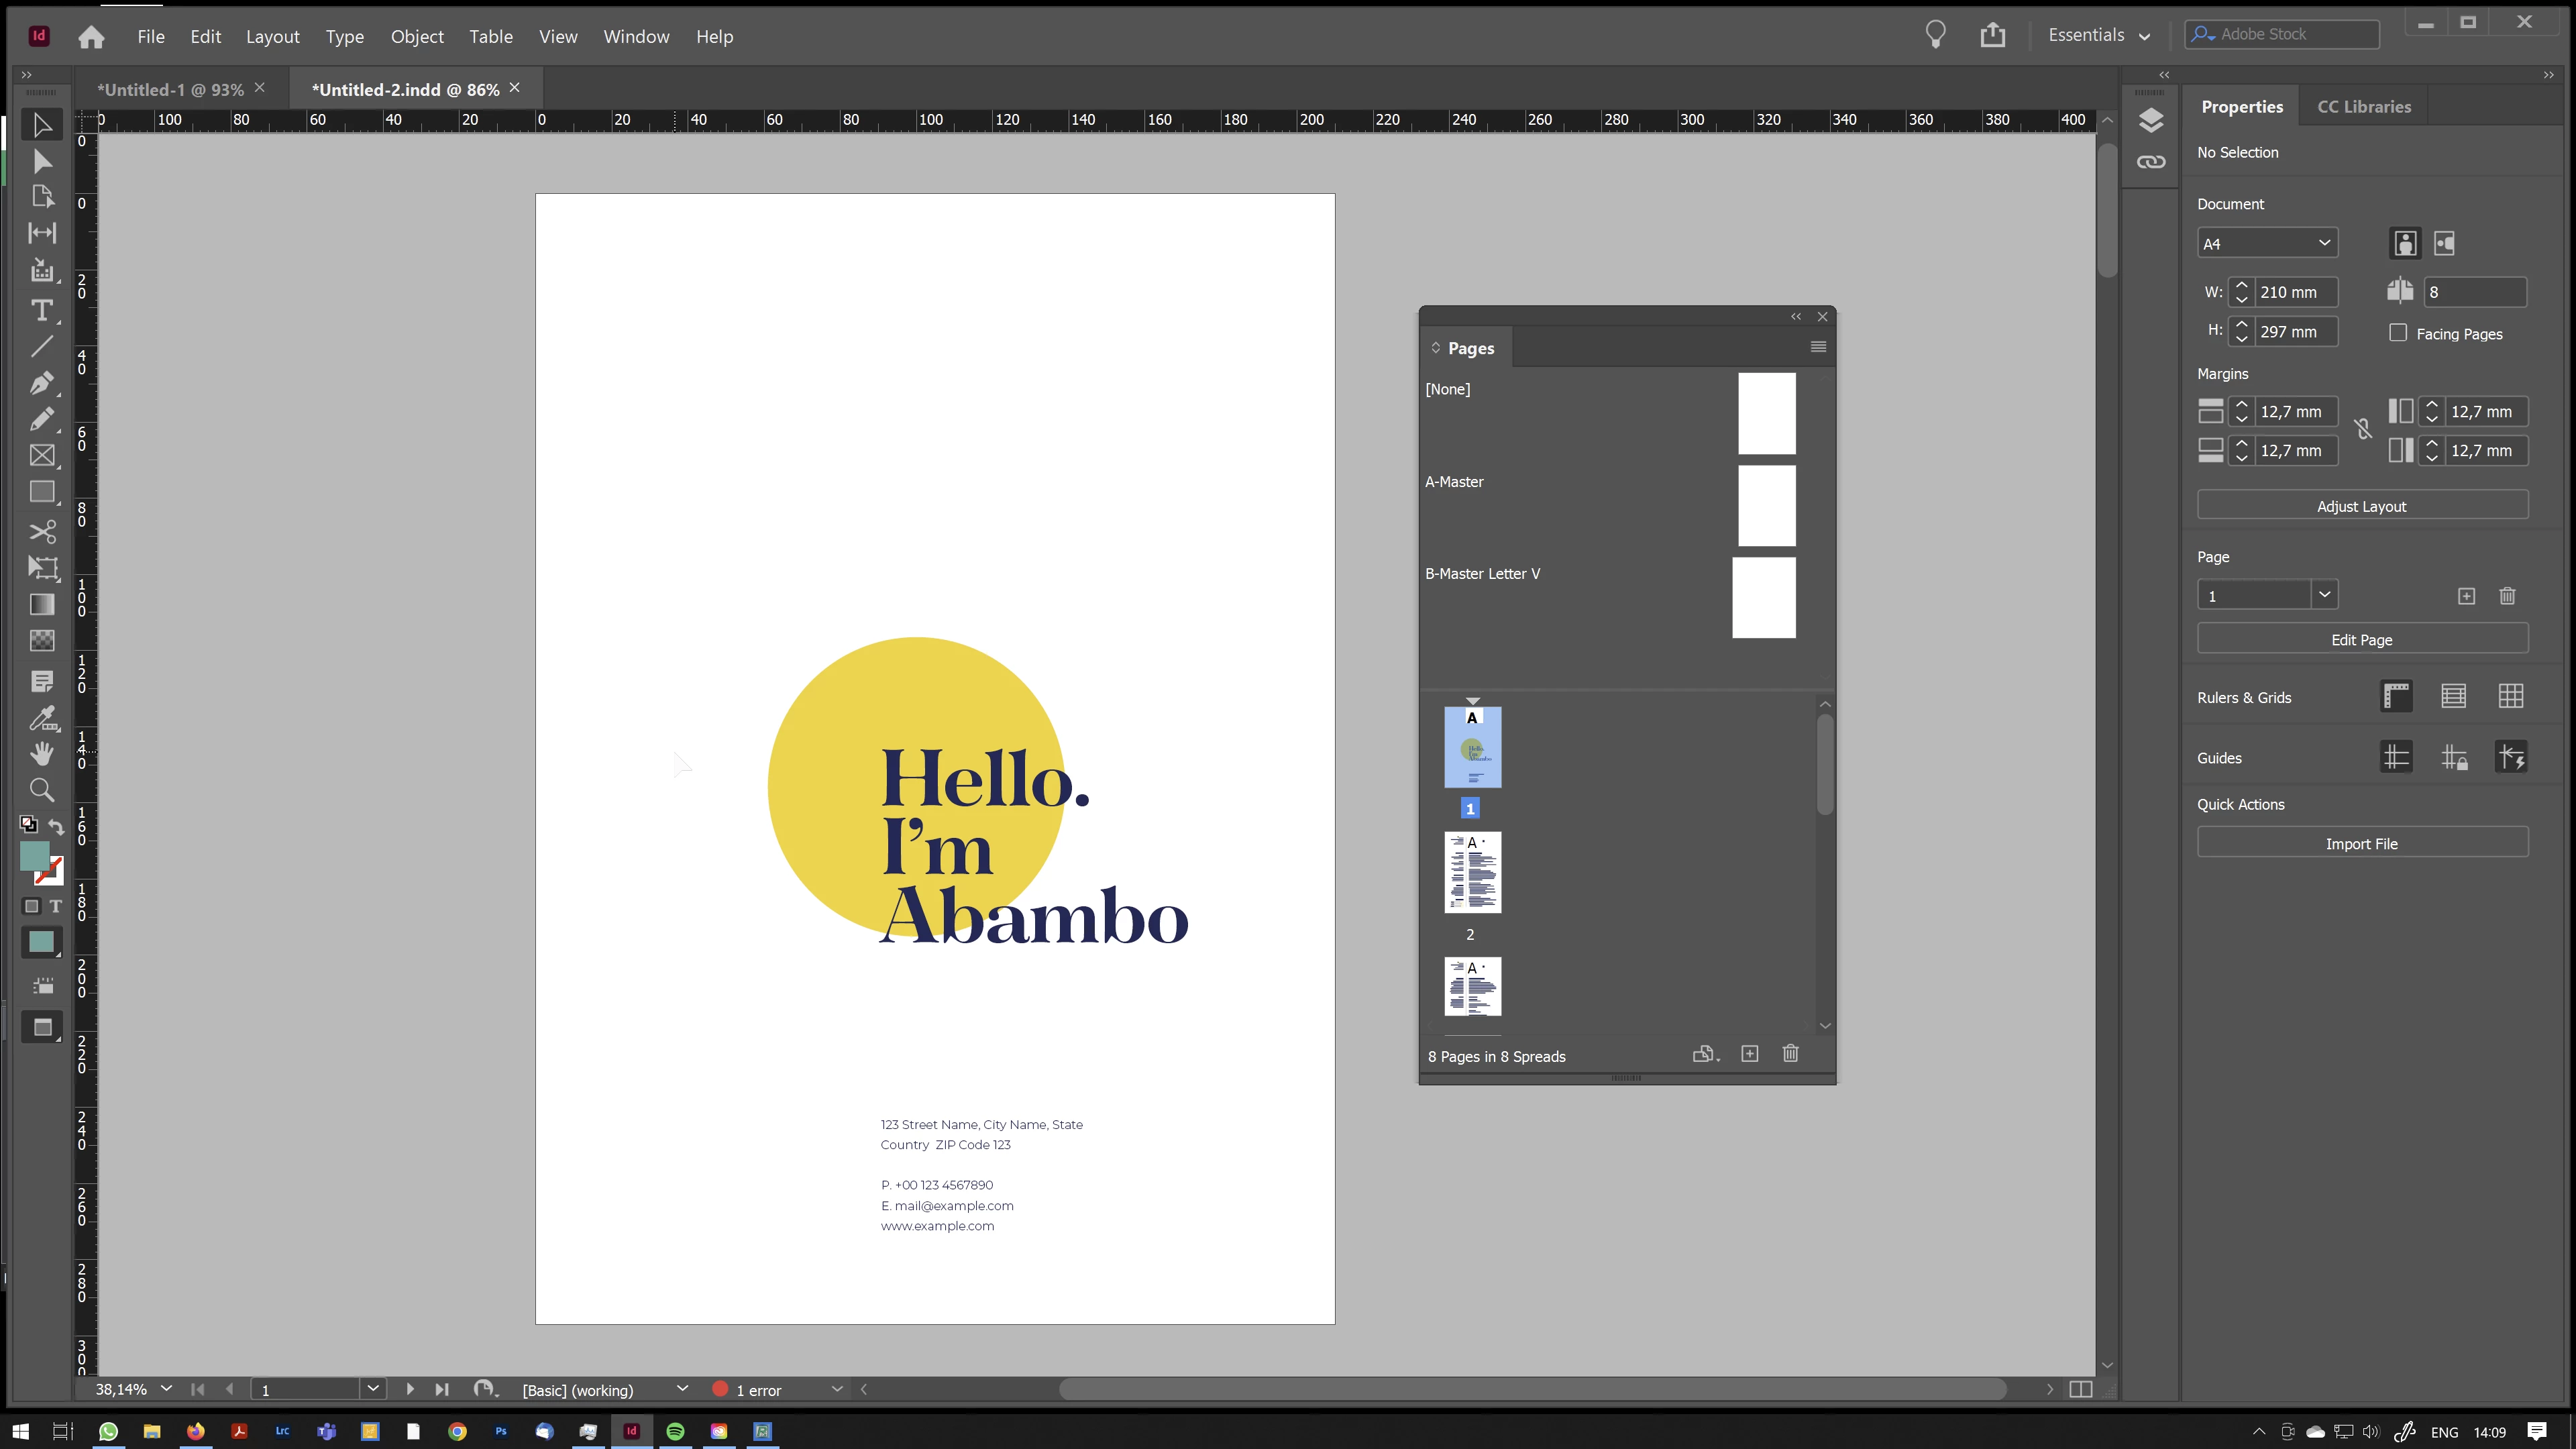Select the Pen tool

pos(42,383)
